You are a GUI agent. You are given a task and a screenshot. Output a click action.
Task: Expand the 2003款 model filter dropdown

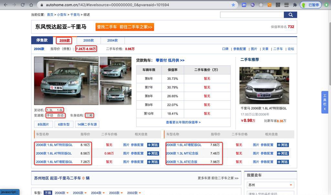pyautogui.click(x=116, y=193)
